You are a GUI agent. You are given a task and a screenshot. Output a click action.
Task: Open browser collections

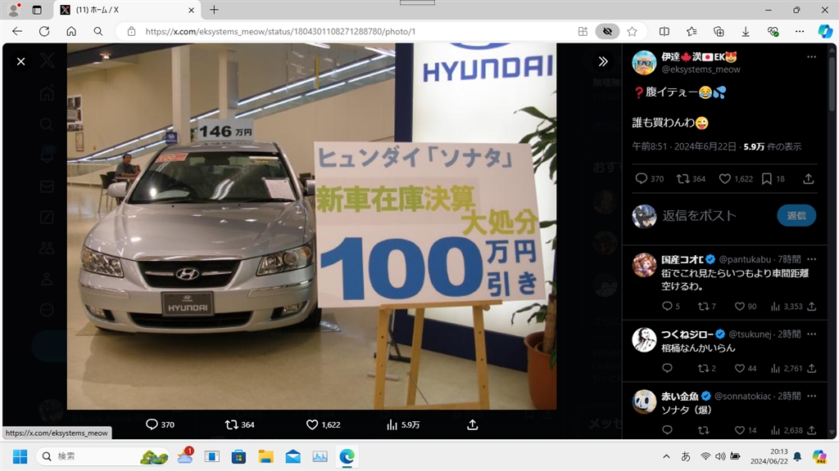719,32
